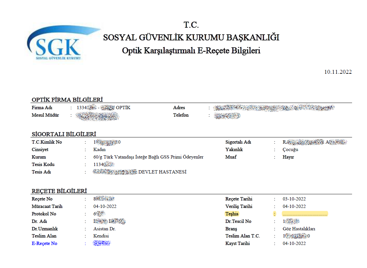Viewport: 367px width, 268px height.
Task: Click the highlighted Teşhis label
Action: pos(232,214)
